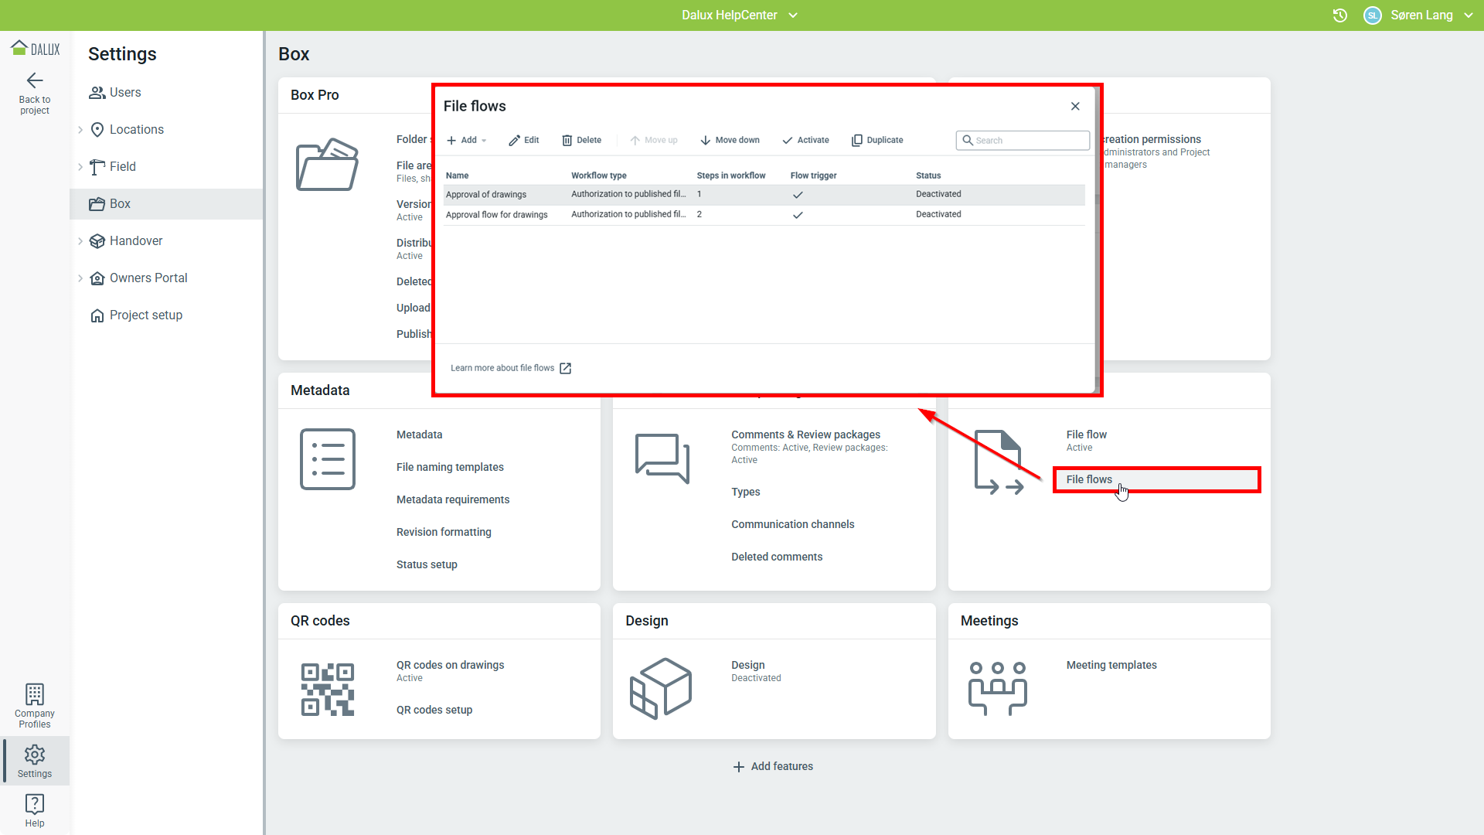The width and height of the screenshot is (1484, 835).
Task: Click the Edit pencil in File flows
Action: (523, 140)
